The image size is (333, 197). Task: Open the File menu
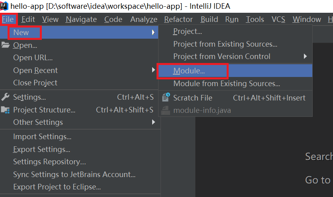(8, 19)
